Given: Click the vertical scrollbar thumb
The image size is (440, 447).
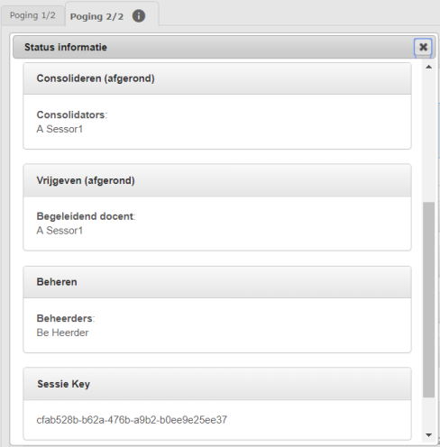Looking at the screenshot, I should 428,300.
